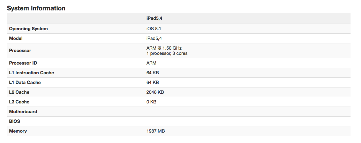Viewport: 361px width, 143px height.
Task: Select the 0 KB value
Action: pyautogui.click(x=151, y=102)
